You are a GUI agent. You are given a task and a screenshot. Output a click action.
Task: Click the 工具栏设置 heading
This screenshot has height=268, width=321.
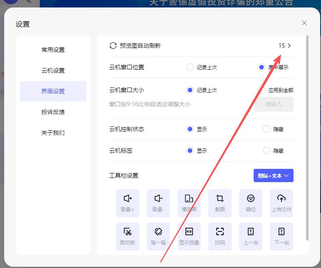point(123,175)
